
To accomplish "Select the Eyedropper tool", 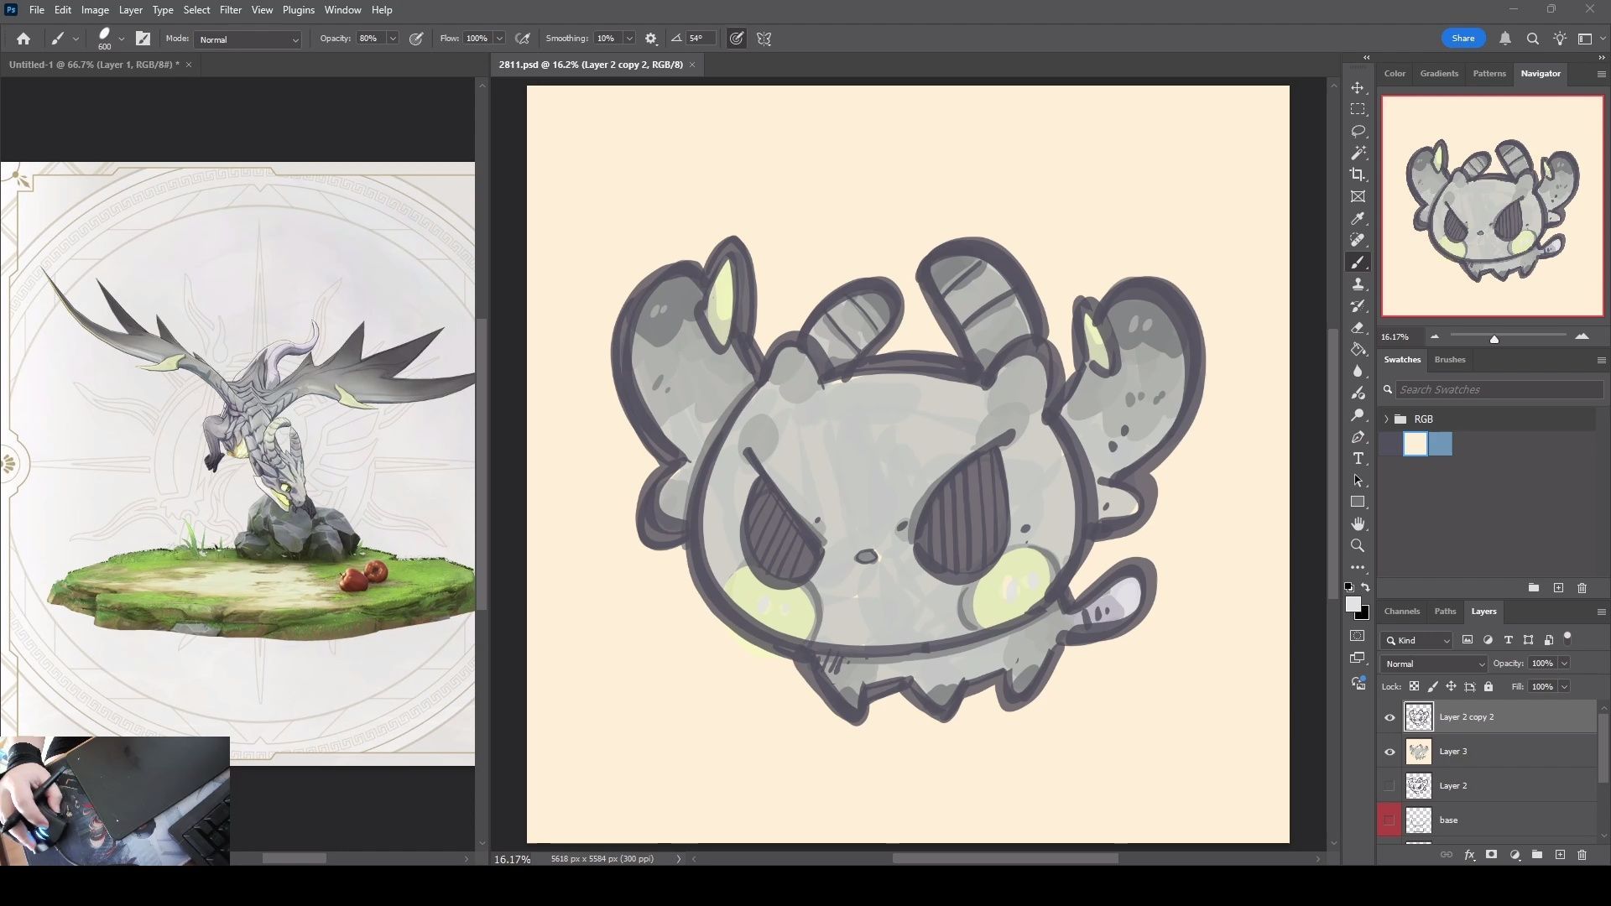I will 1358,218.
